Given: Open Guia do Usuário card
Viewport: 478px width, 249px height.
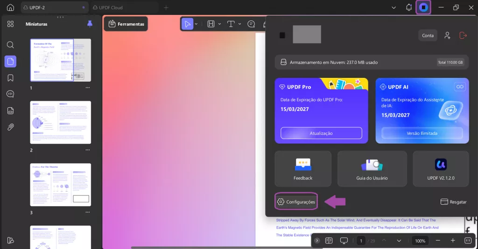Looking at the screenshot, I should (x=372, y=169).
